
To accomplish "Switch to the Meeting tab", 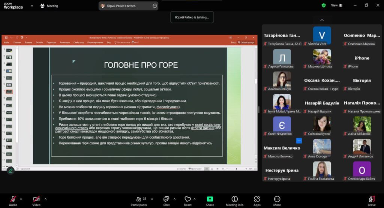I will pos(49,6).
